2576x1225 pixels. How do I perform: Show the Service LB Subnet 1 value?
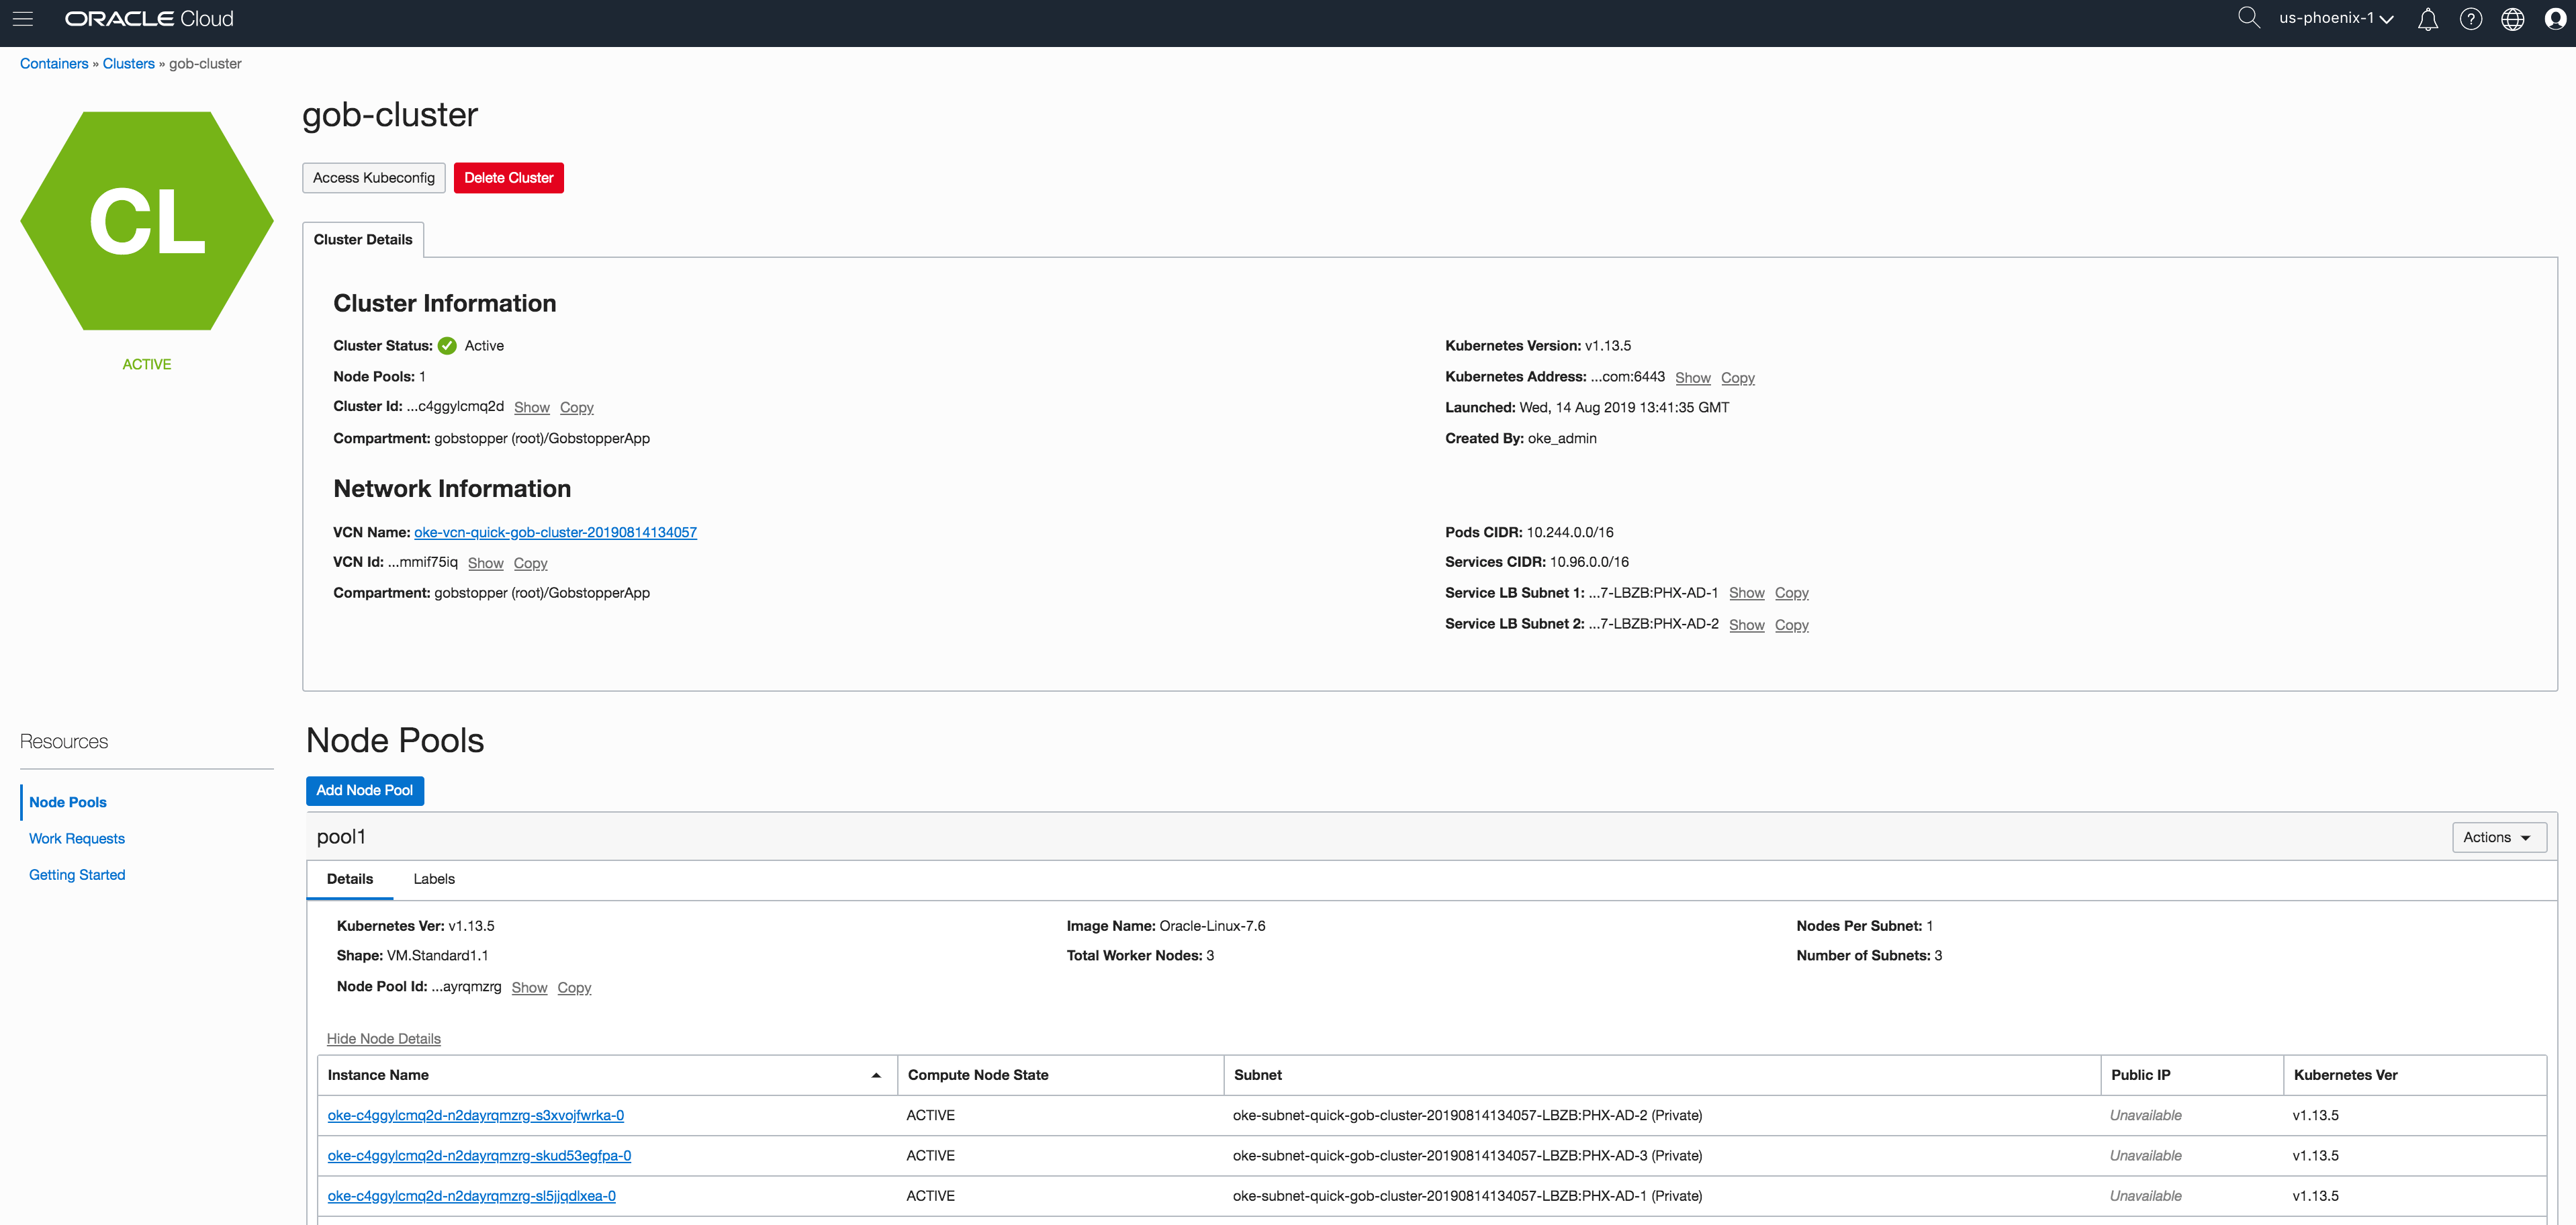1747,592
